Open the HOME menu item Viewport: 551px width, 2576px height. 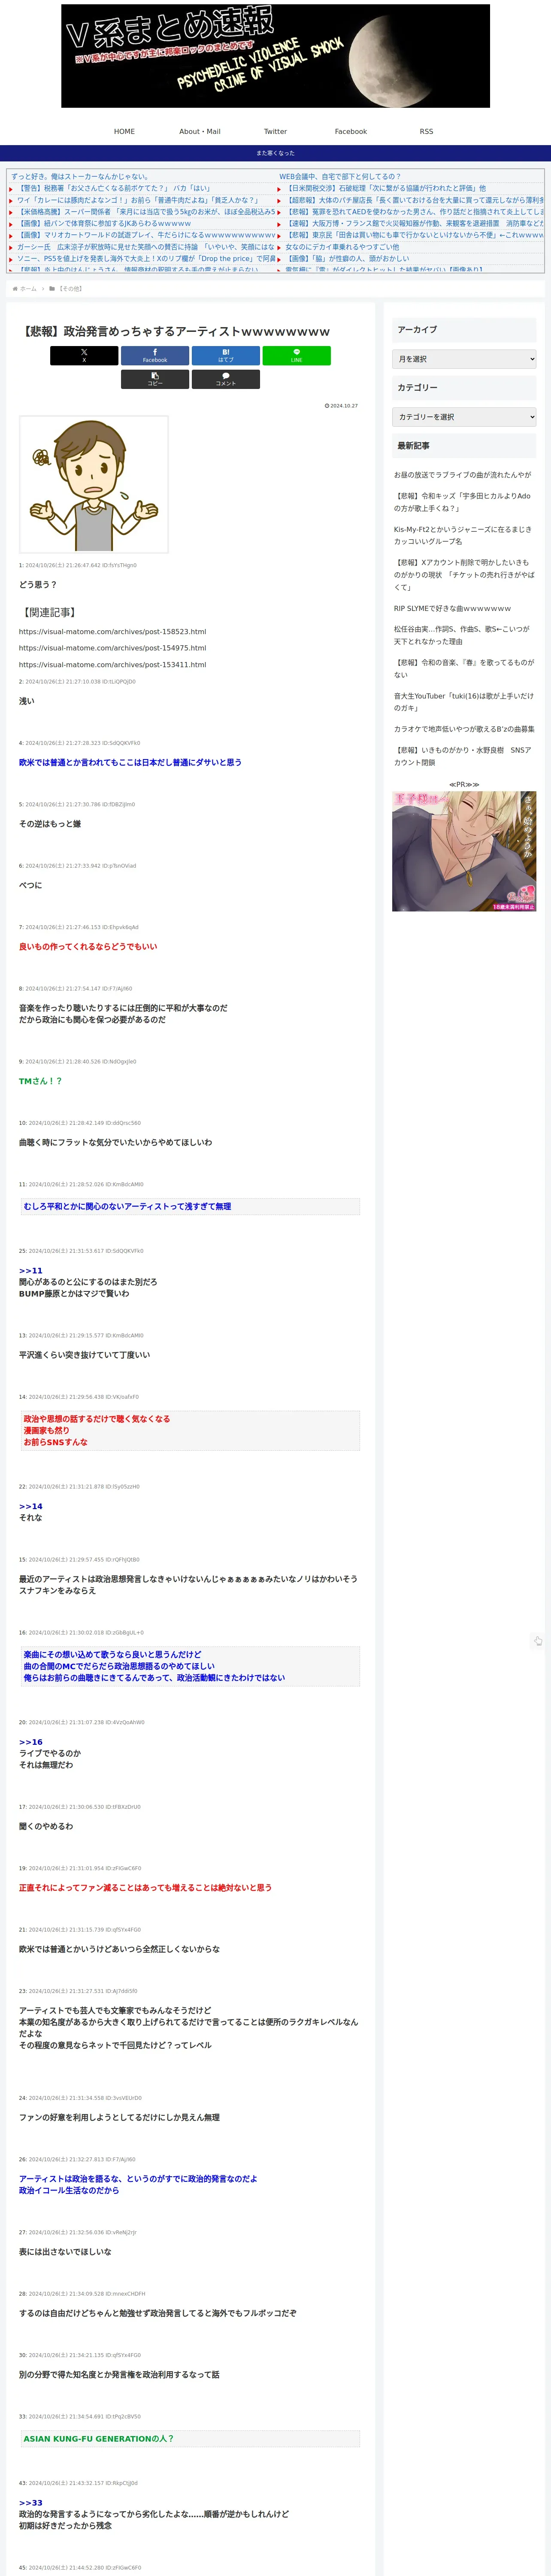point(124,131)
